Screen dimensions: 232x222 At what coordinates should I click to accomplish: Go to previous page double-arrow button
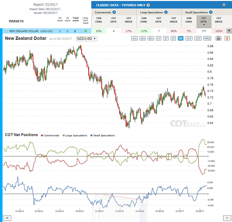[x=7, y=218]
